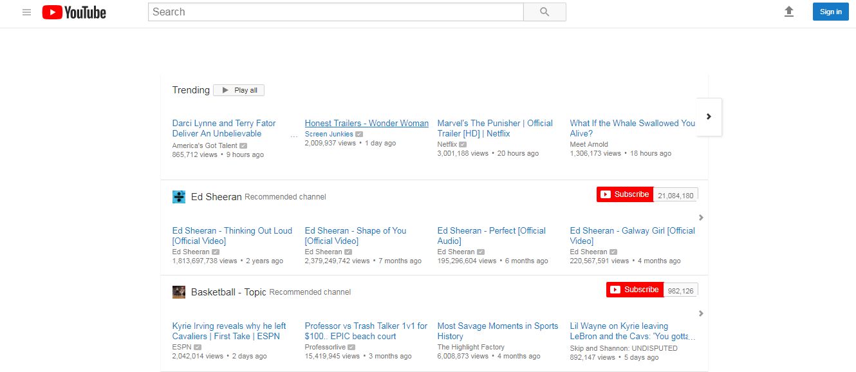Play all trending videos
The width and height of the screenshot is (856, 372).
(239, 90)
